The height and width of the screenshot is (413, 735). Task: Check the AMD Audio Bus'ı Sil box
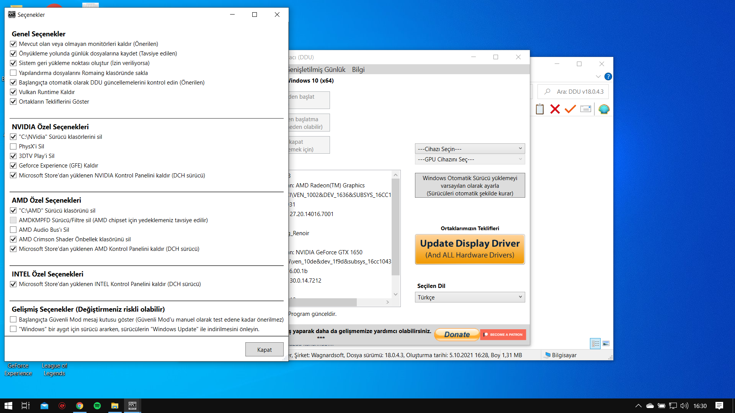pyautogui.click(x=13, y=230)
